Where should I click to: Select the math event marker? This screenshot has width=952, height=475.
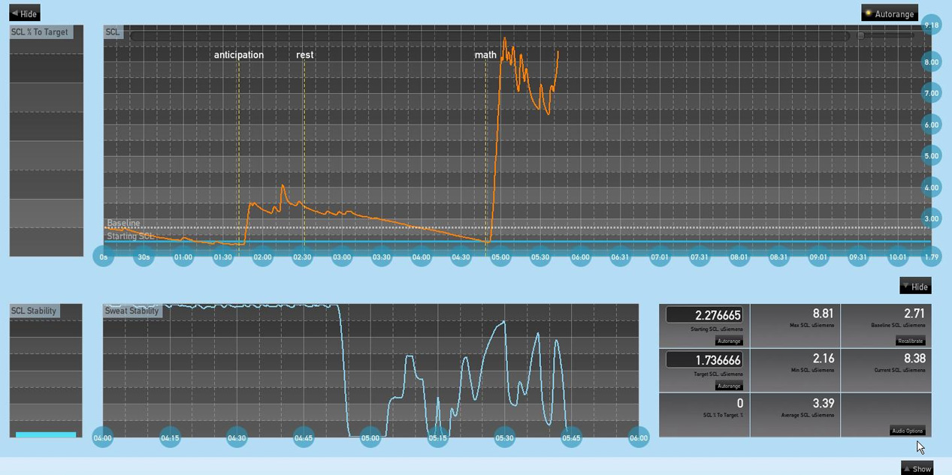point(485,55)
